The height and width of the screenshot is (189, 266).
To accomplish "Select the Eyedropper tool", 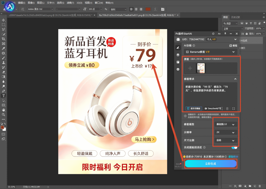I will pyautogui.click(x=3, y=48).
